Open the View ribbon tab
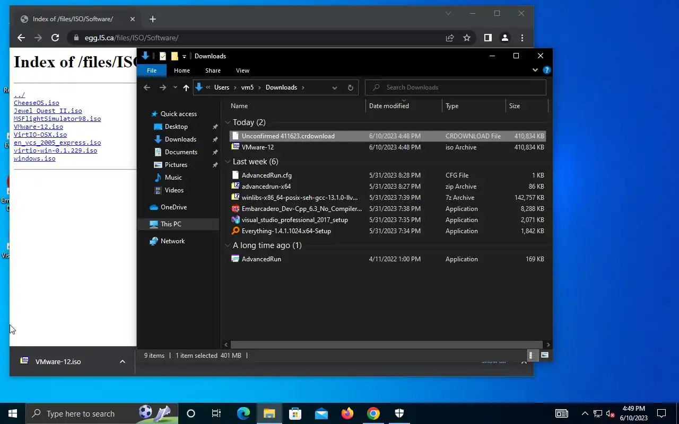679x424 pixels. pyautogui.click(x=242, y=70)
